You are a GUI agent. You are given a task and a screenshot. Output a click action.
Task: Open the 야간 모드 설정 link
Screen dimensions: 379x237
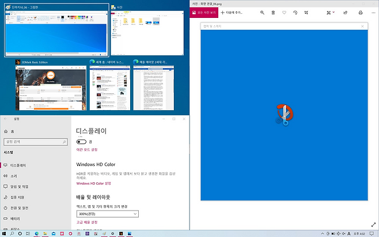pyautogui.click(x=91, y=149)
